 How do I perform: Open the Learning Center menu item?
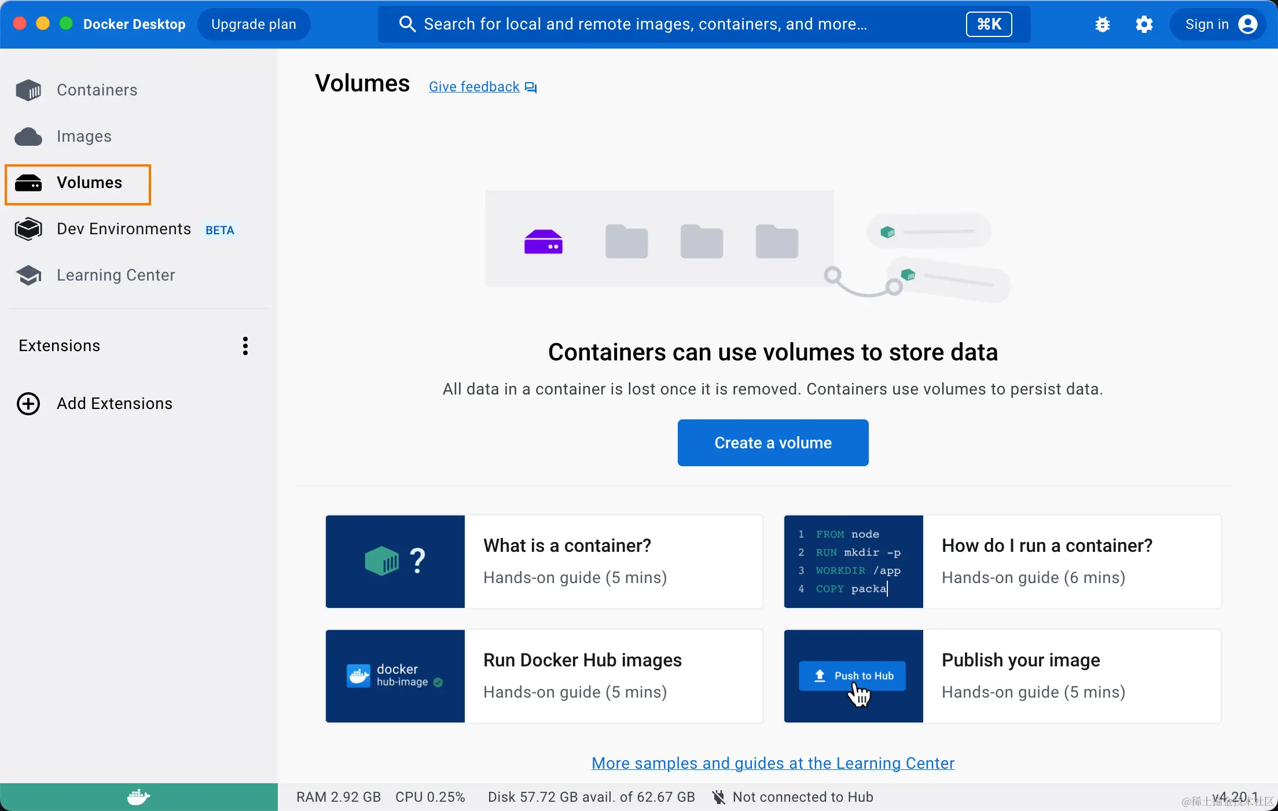coord(116,275)
